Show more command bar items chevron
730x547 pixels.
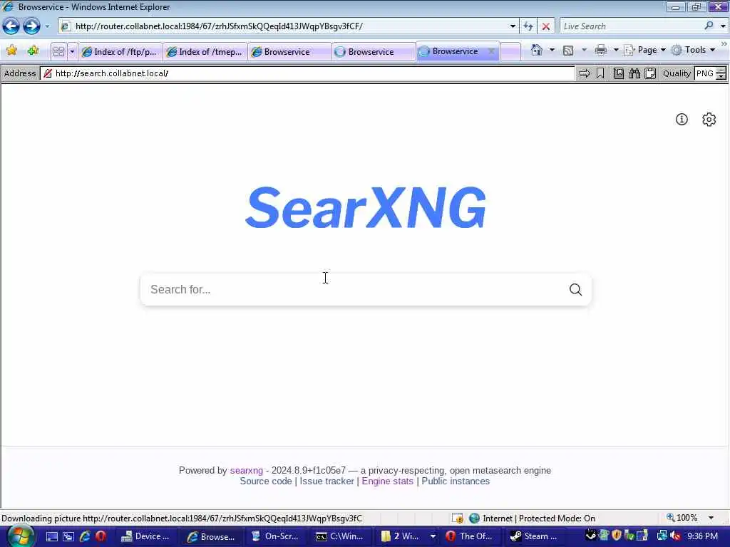click(x=724, y=44)
